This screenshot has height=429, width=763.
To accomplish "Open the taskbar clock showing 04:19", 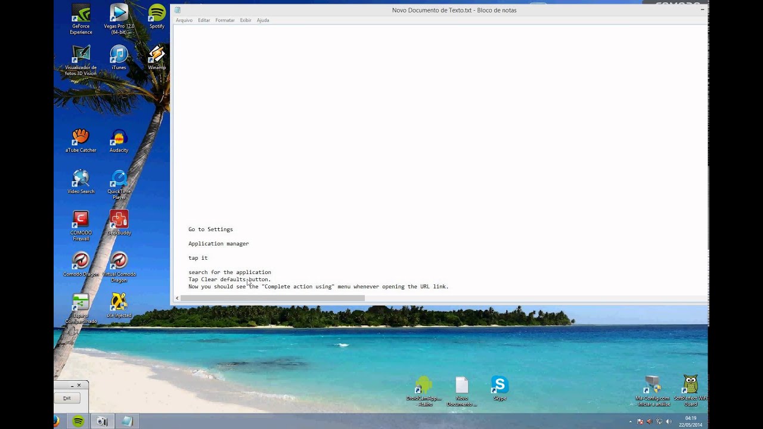I will (x=691, y=421).
